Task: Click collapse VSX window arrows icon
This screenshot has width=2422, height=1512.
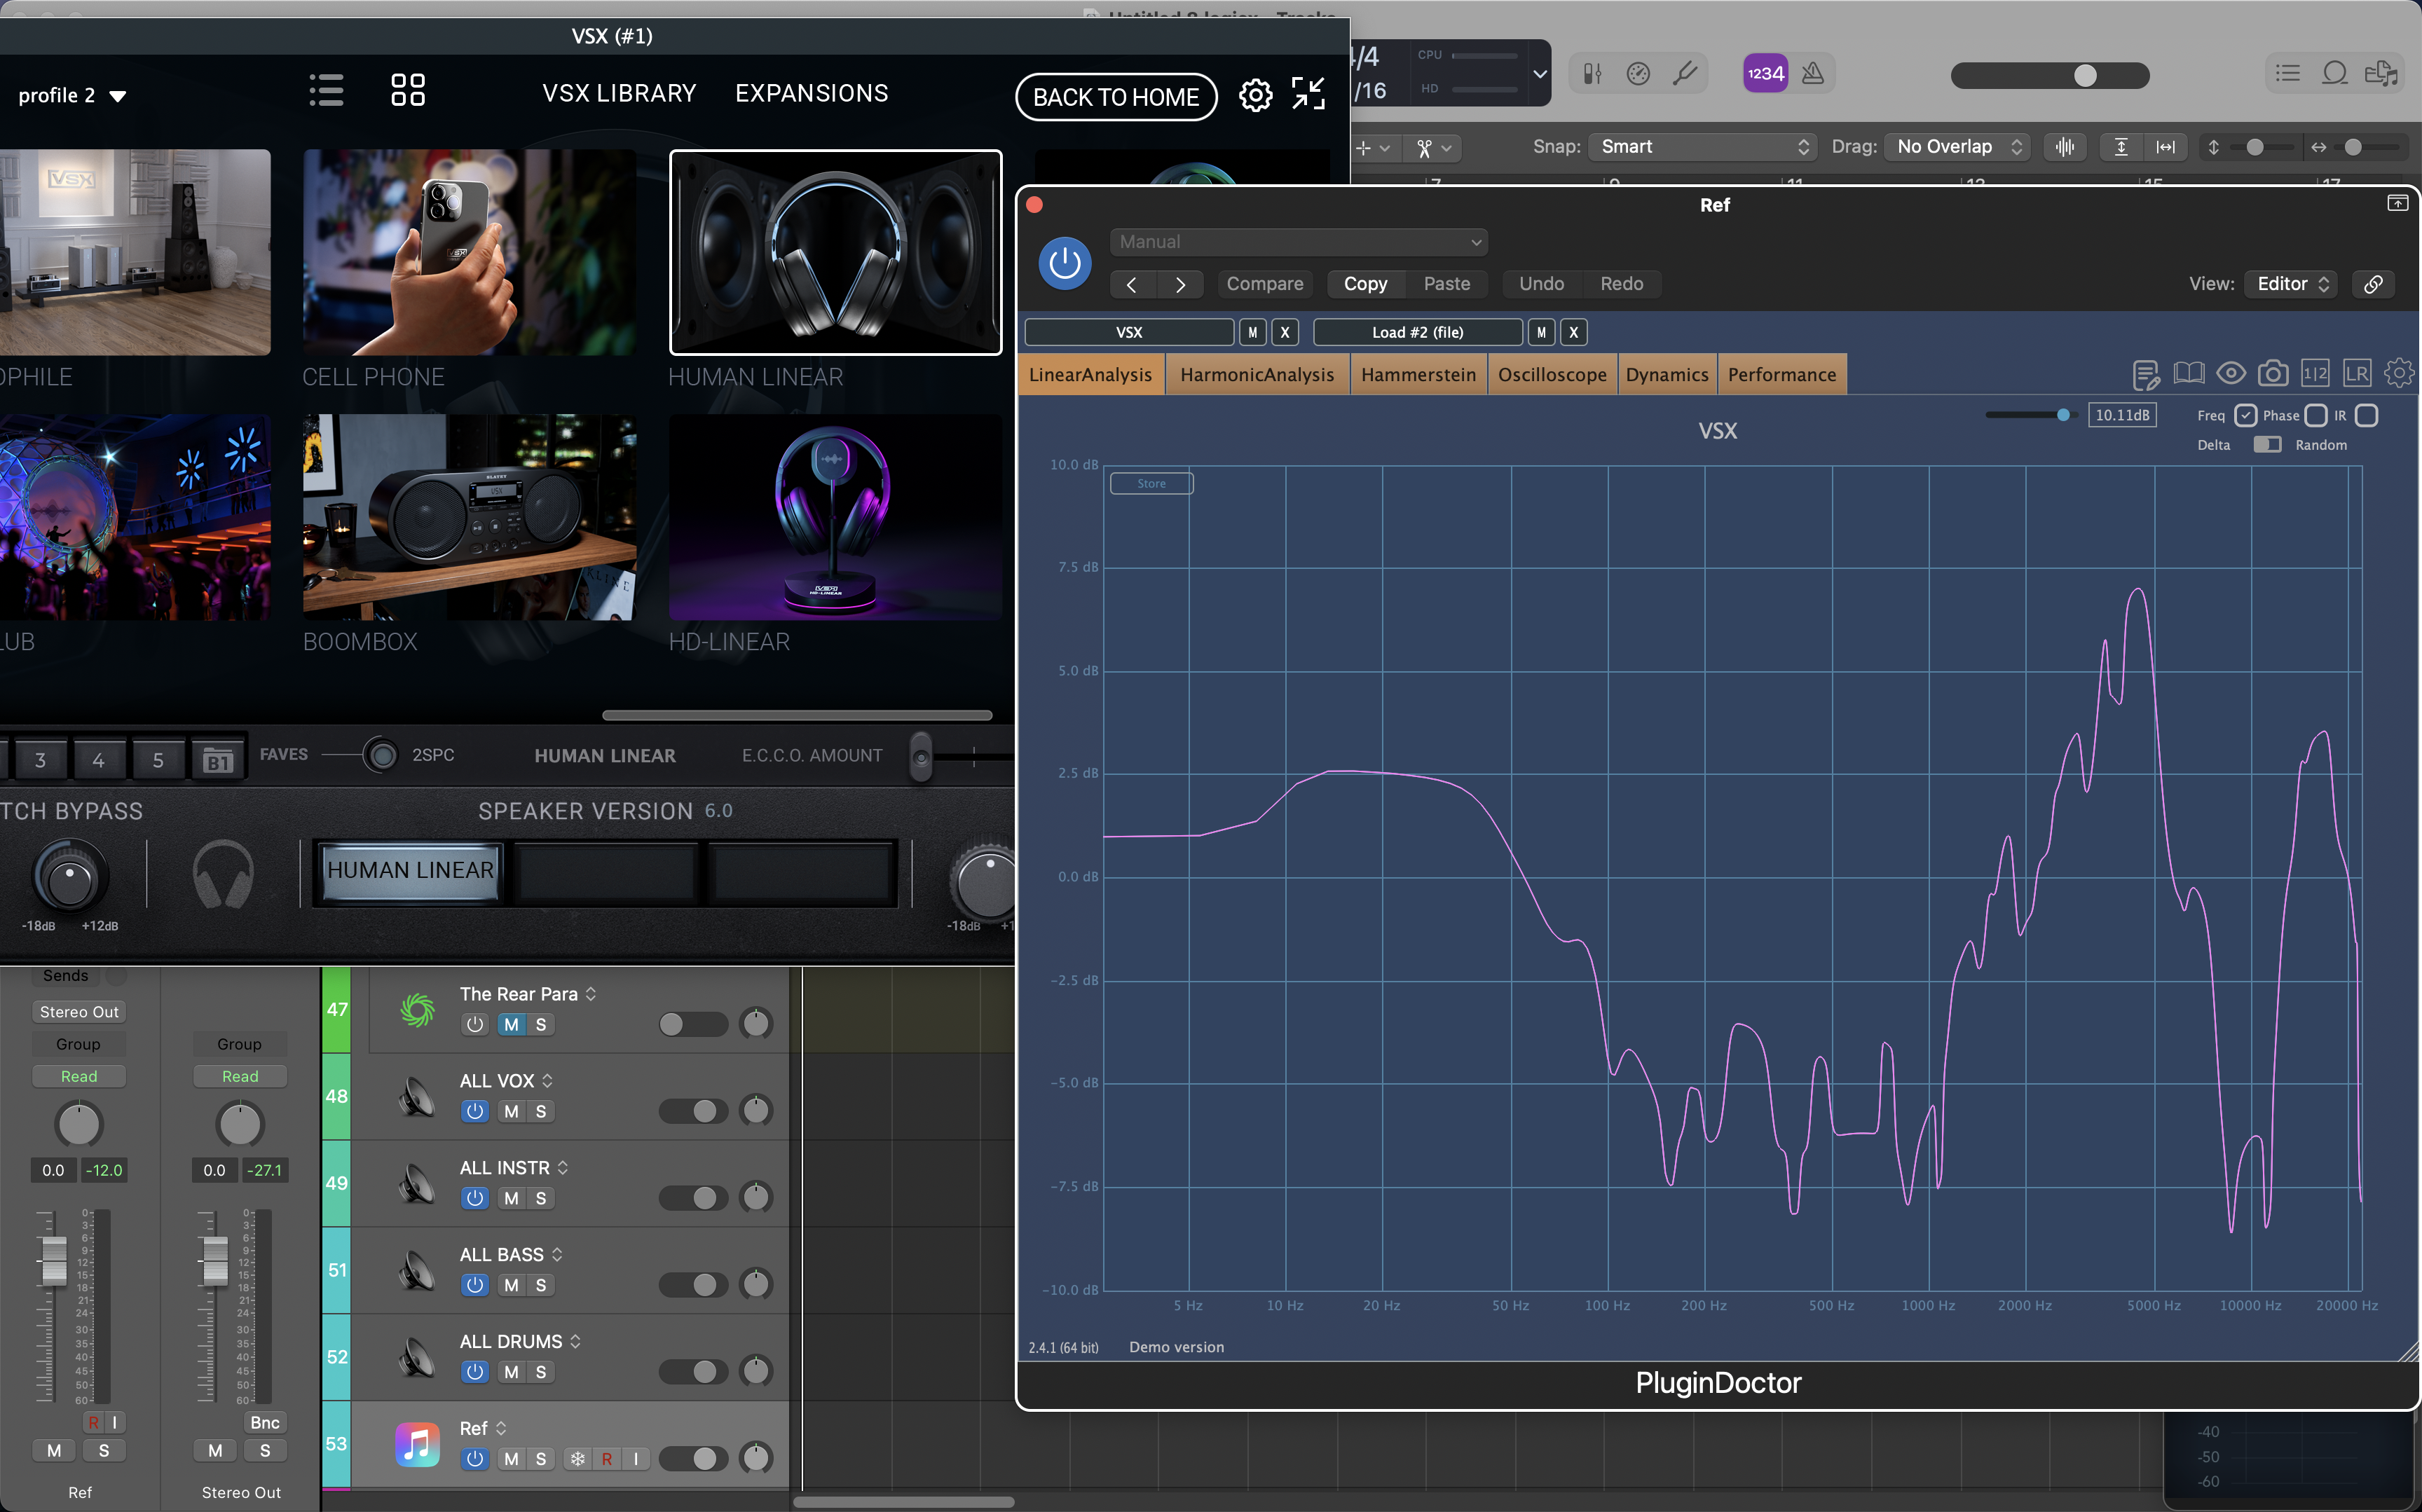Action: (1308, 94)
